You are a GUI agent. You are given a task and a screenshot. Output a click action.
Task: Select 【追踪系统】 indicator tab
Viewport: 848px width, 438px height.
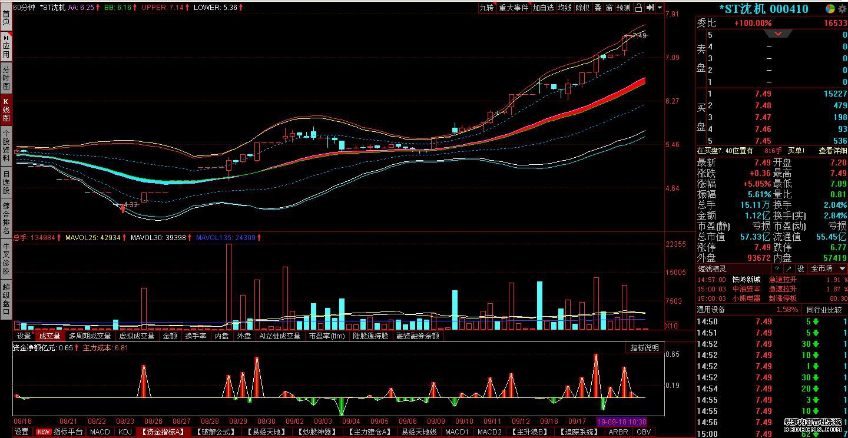[578, 432]
